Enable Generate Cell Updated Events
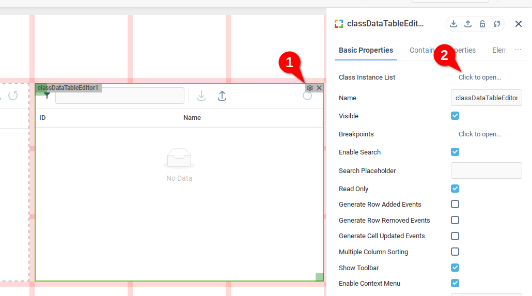This screenshot has height=296, width=532. click(455, 236)
